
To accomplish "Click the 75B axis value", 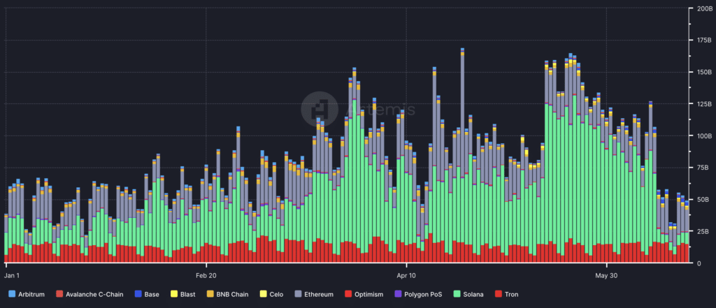I will tap(702, 168).
